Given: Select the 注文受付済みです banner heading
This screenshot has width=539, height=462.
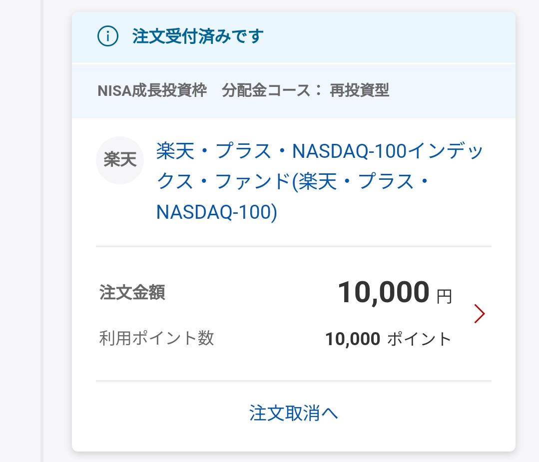Looking at the screenshot, I should tap(198, 36).
